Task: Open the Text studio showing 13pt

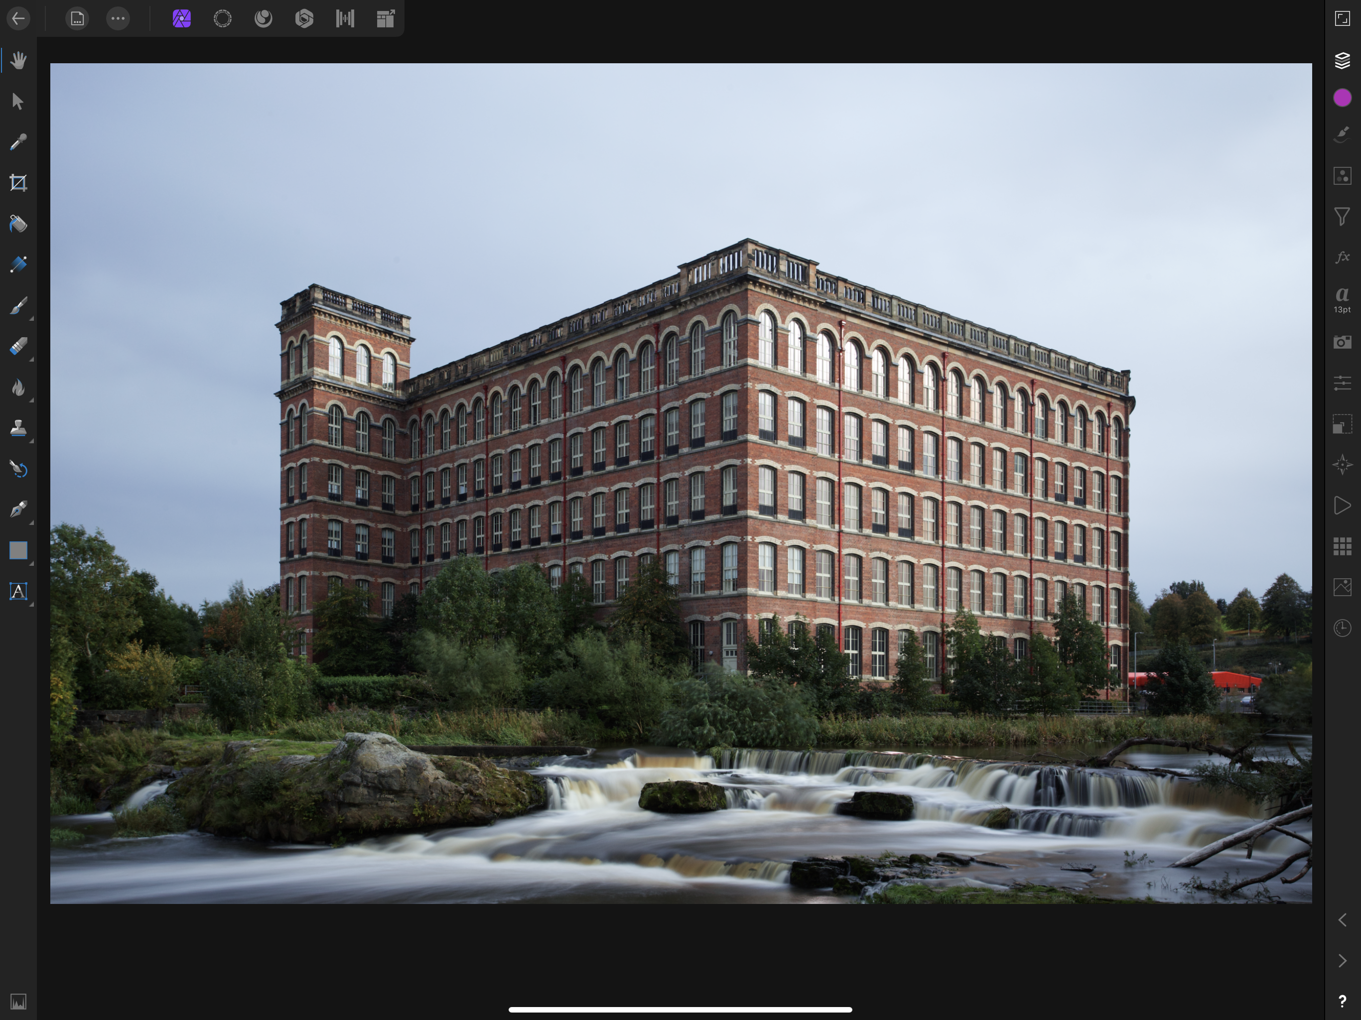Action: click(x=1342, y=300)
